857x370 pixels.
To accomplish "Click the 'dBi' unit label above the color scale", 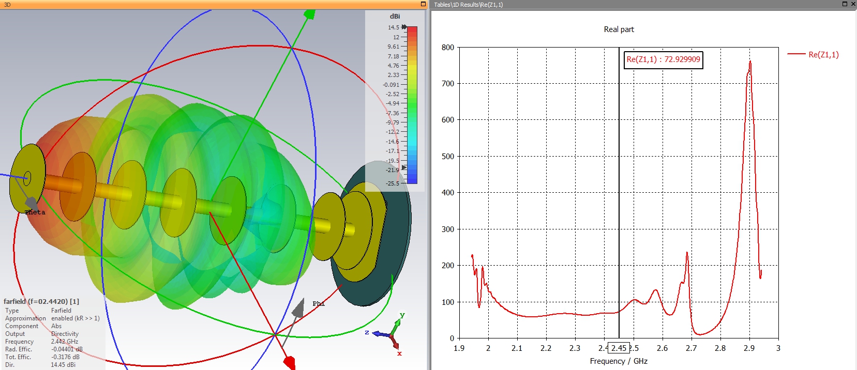I will tap(395, 16).
